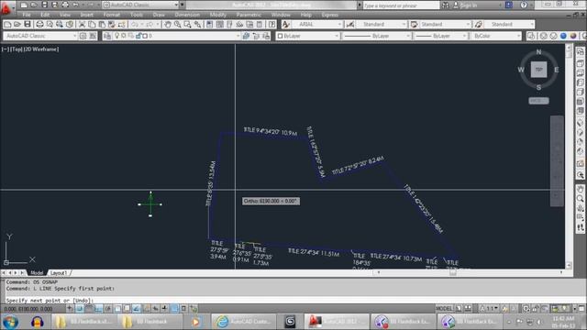Open the Properties palette icon
This screenshot has width=587, height=330.
click(210, 25)
